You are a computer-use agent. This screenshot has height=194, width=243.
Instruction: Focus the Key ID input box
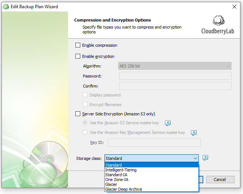pos(154,142)
